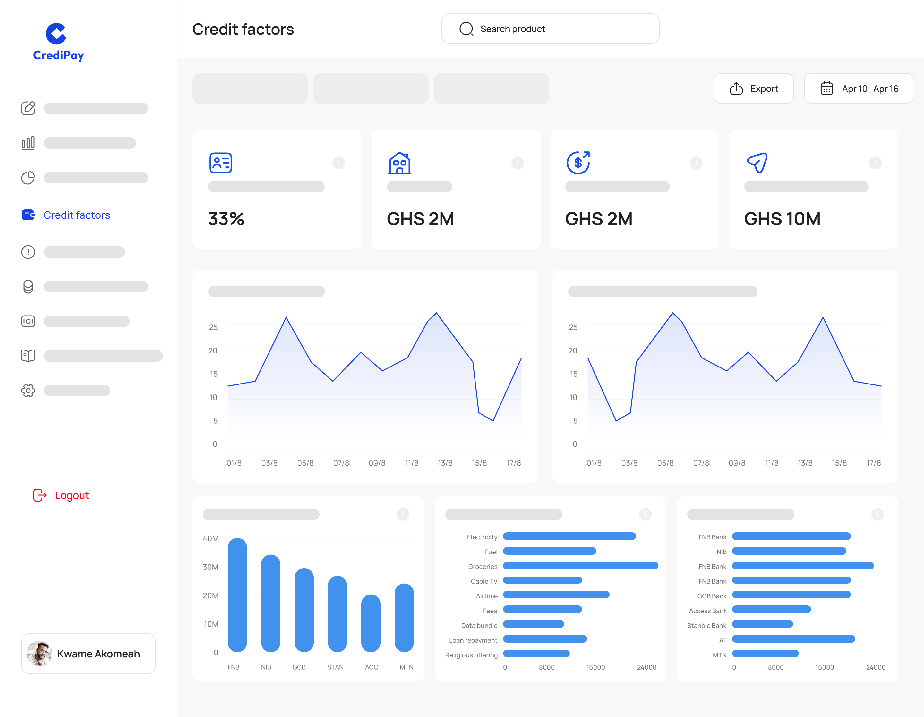Select the house icon on the GHS 2M card
Viewport: 924px width, 717px height.
pos(399,163)
